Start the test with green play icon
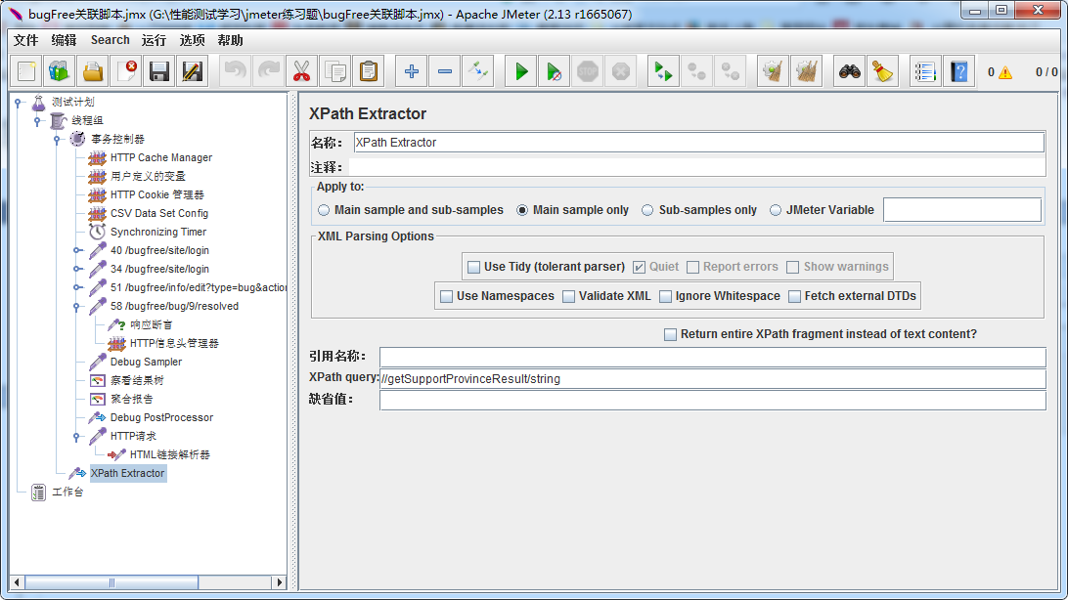The image size is (1068, 600). (521, 71)
